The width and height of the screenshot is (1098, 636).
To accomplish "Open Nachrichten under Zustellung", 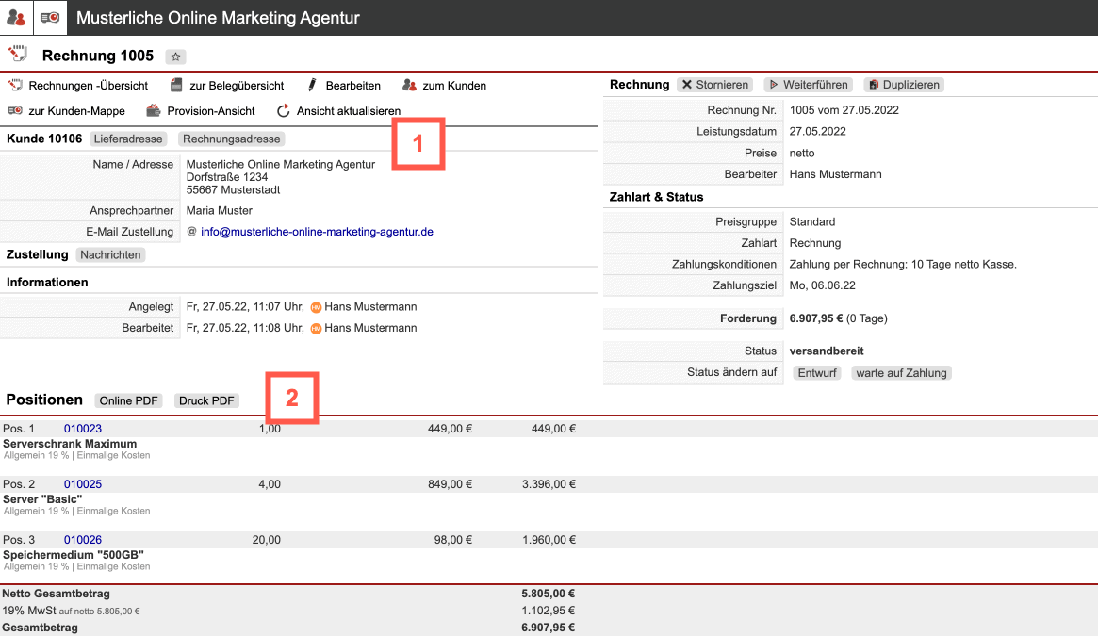I will pos(110,255).
